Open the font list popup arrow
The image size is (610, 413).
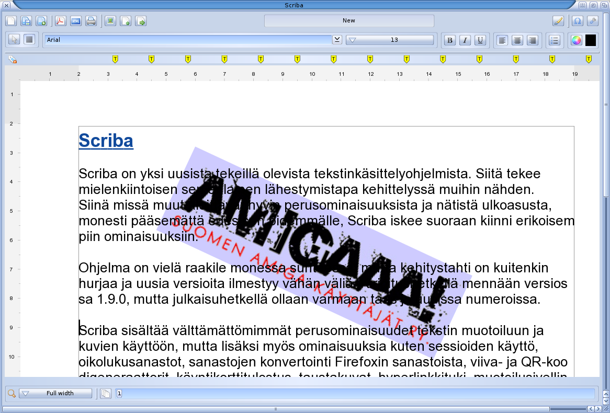(337, 40)
